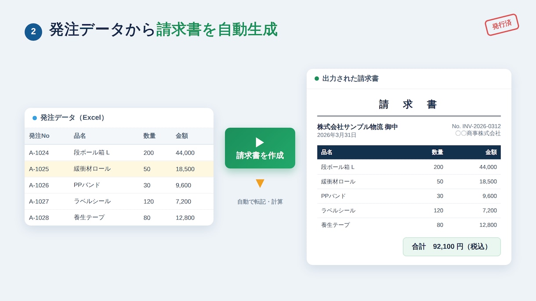The image size is (536, 301).
Task: Click PPバンド in the invoice table
Action: (x=333, y=196)
